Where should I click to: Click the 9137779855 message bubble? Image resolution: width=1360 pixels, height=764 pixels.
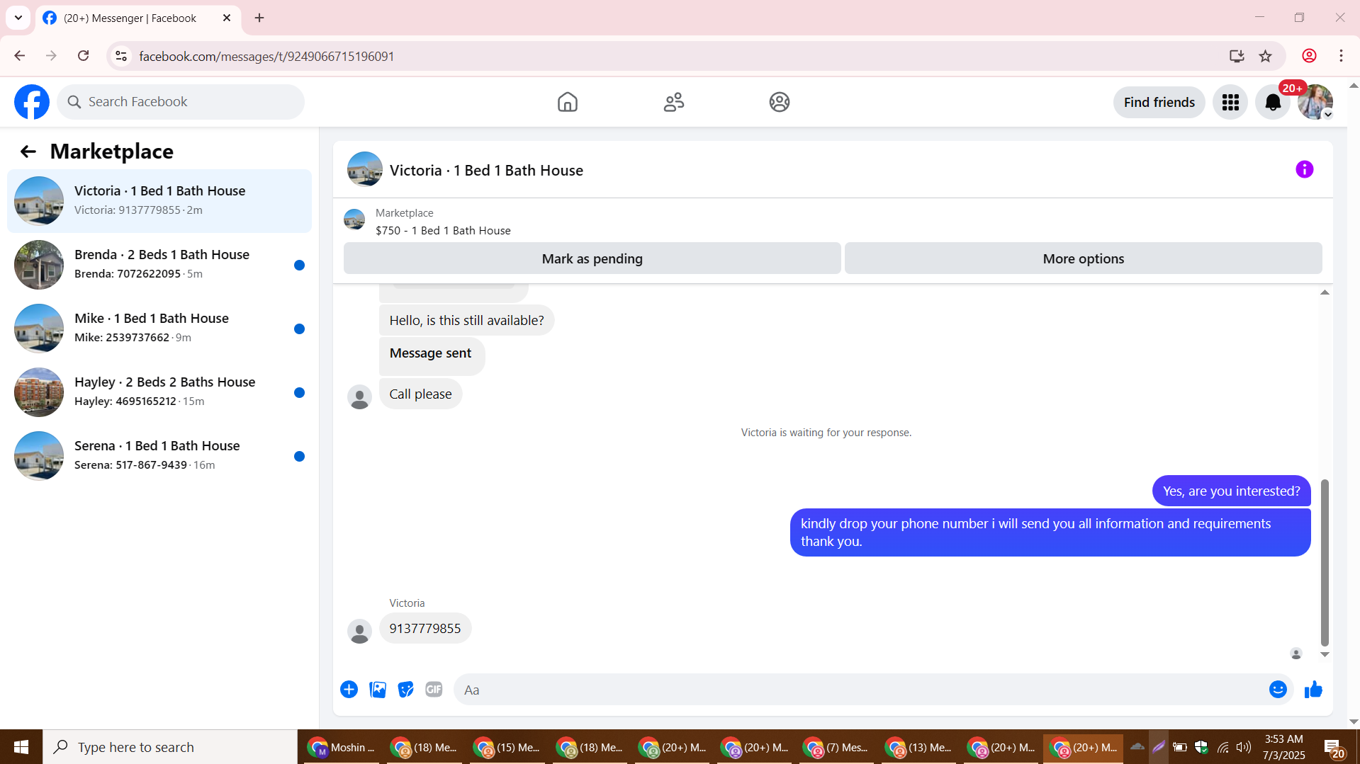pos(425,629)
